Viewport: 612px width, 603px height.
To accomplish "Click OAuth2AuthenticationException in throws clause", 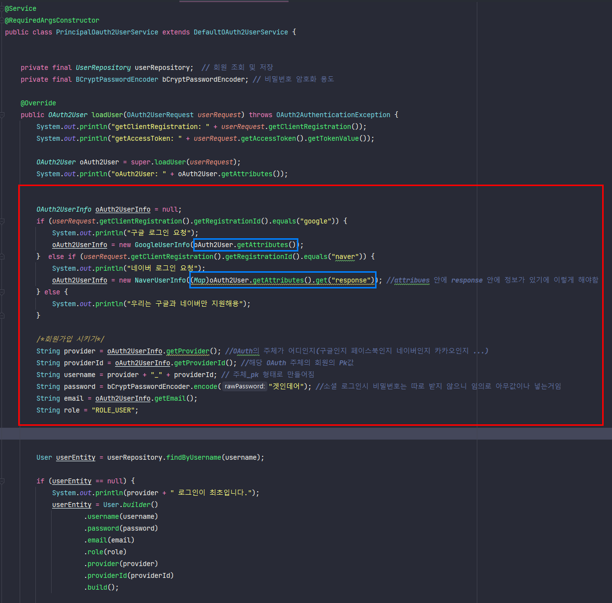I will (x=333, y=115).
